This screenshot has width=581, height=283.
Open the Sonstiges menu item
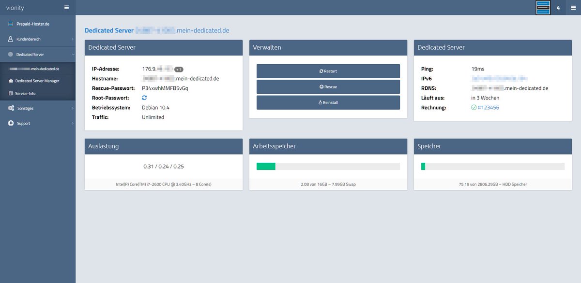[x=25, y=108]
